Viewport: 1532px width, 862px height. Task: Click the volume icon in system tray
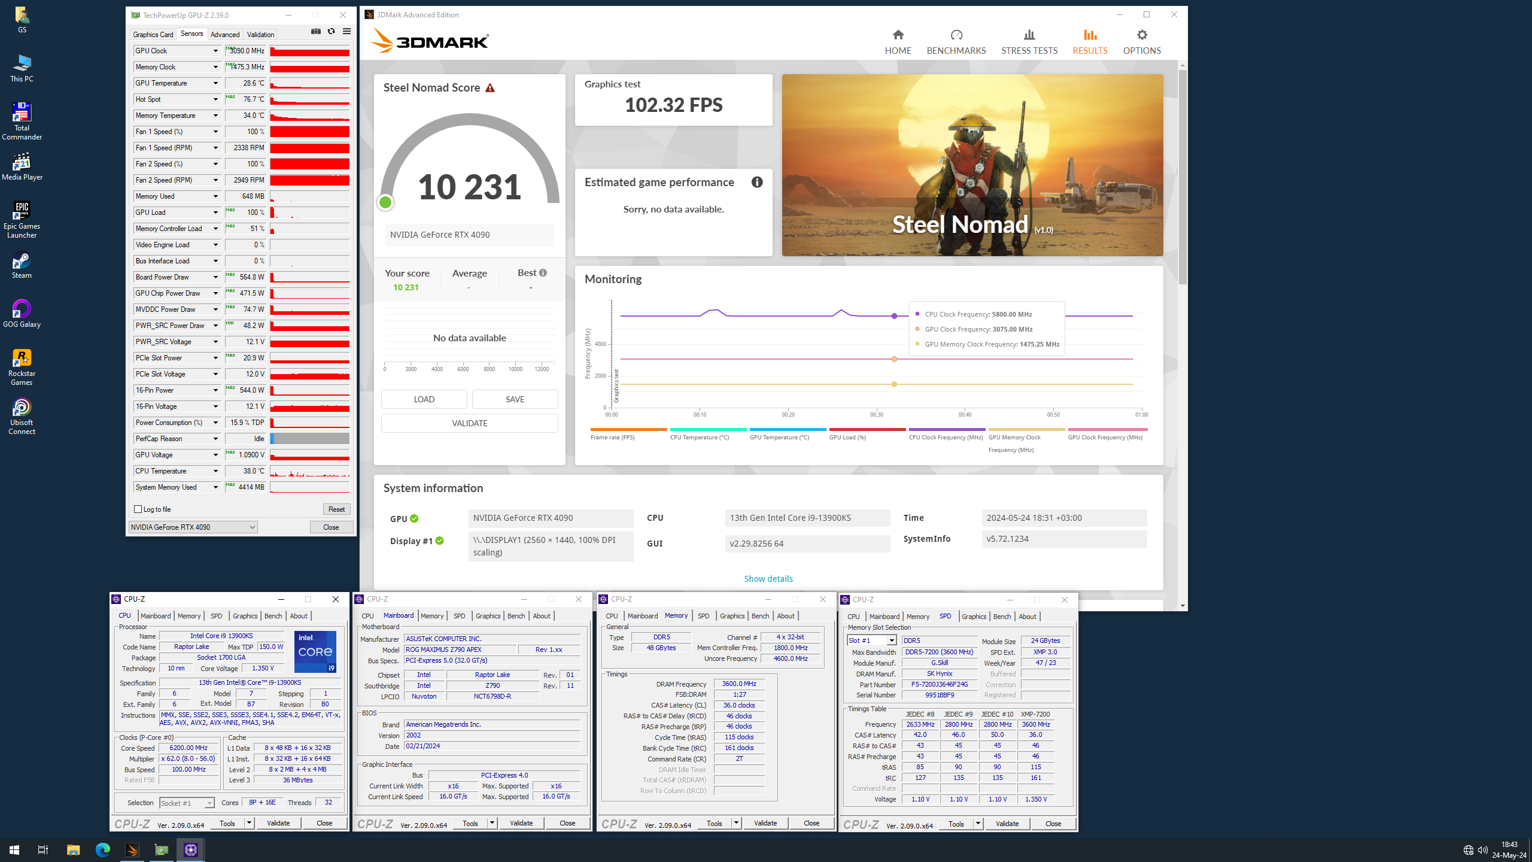click(1482, 850)
